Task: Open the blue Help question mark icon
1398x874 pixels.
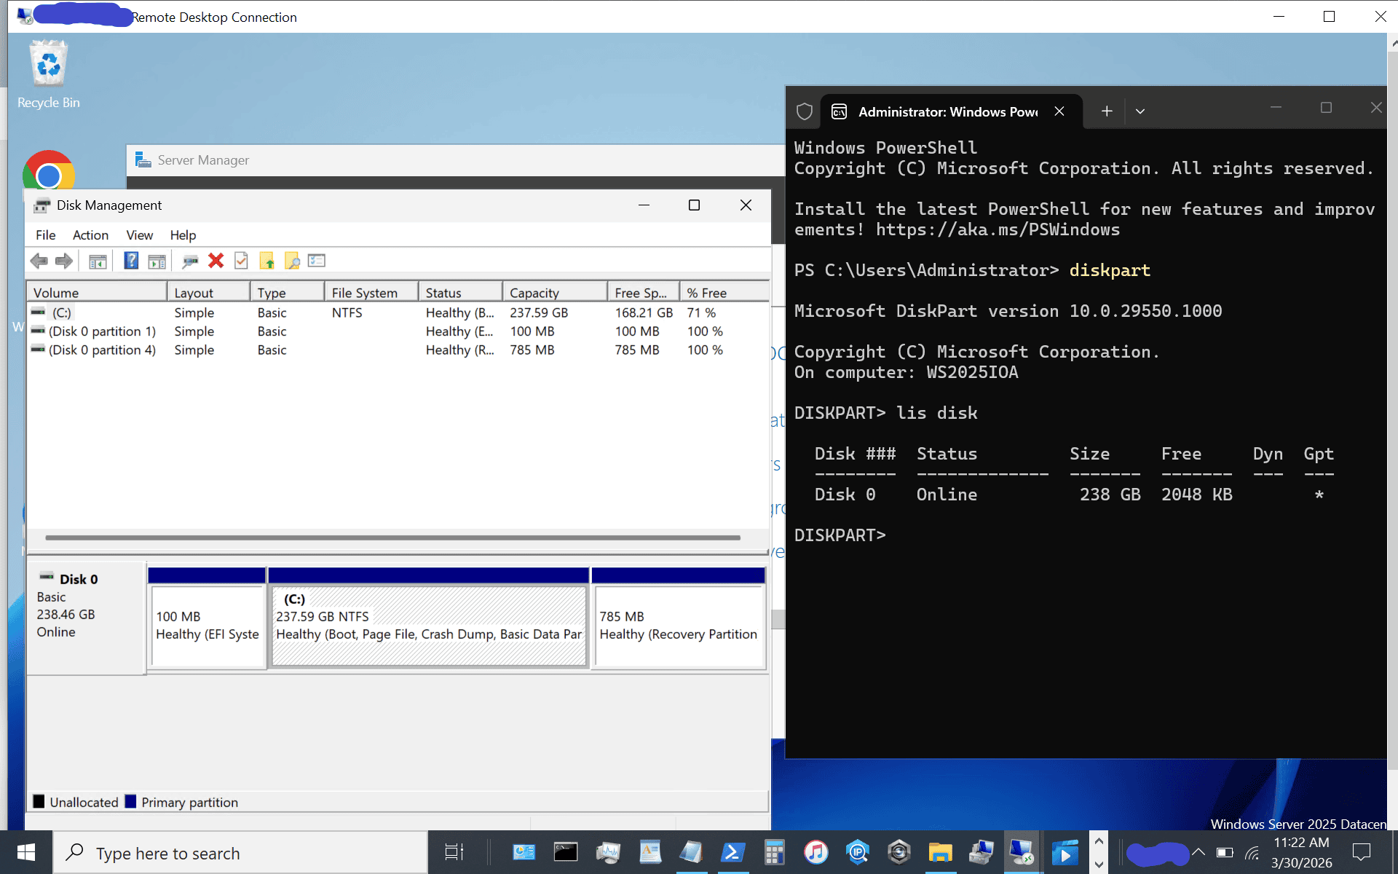Action: point(131,261)
